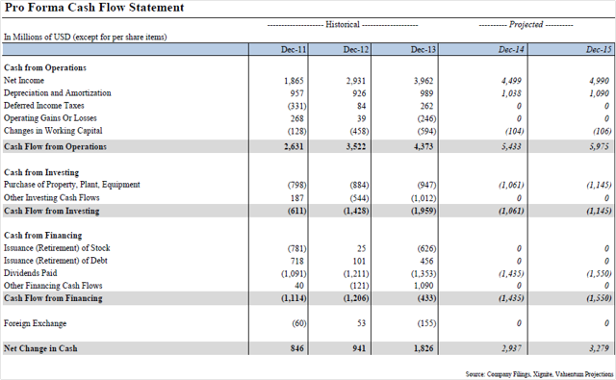The image size is (616, 380).
Task: Click the Pro Forma Cash Flow Statement title
Action: [94, 8]
